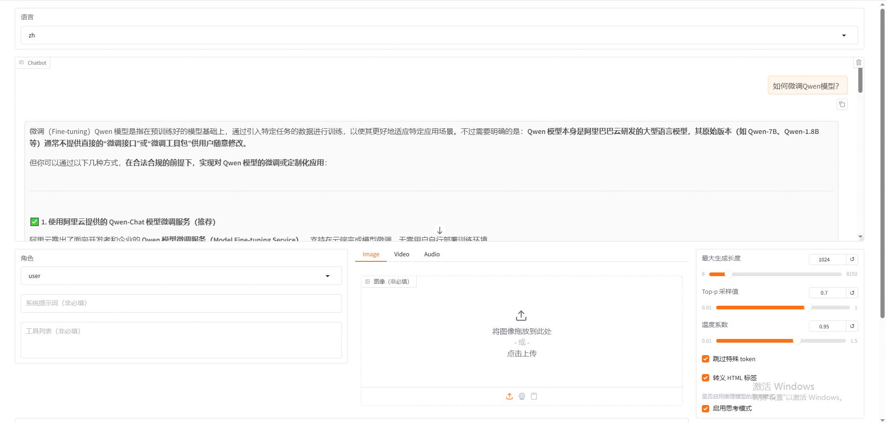Uncheck the 跳过特殊 token checkbox
The width and height of the screenshot is (886, 423).
click(x=706, y=359)
